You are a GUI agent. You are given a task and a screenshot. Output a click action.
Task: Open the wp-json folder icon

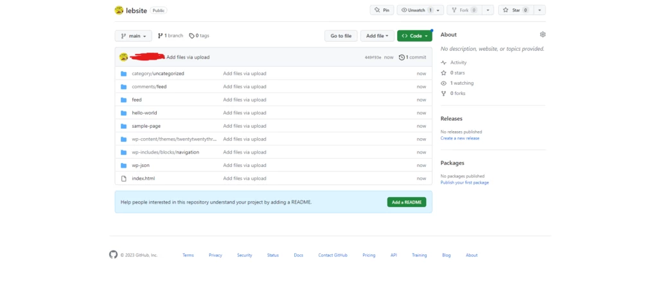(124, 165)
